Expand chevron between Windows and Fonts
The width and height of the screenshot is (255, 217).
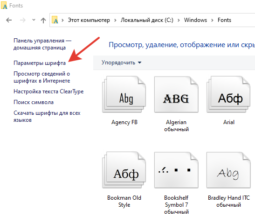(x=212, y=20)
